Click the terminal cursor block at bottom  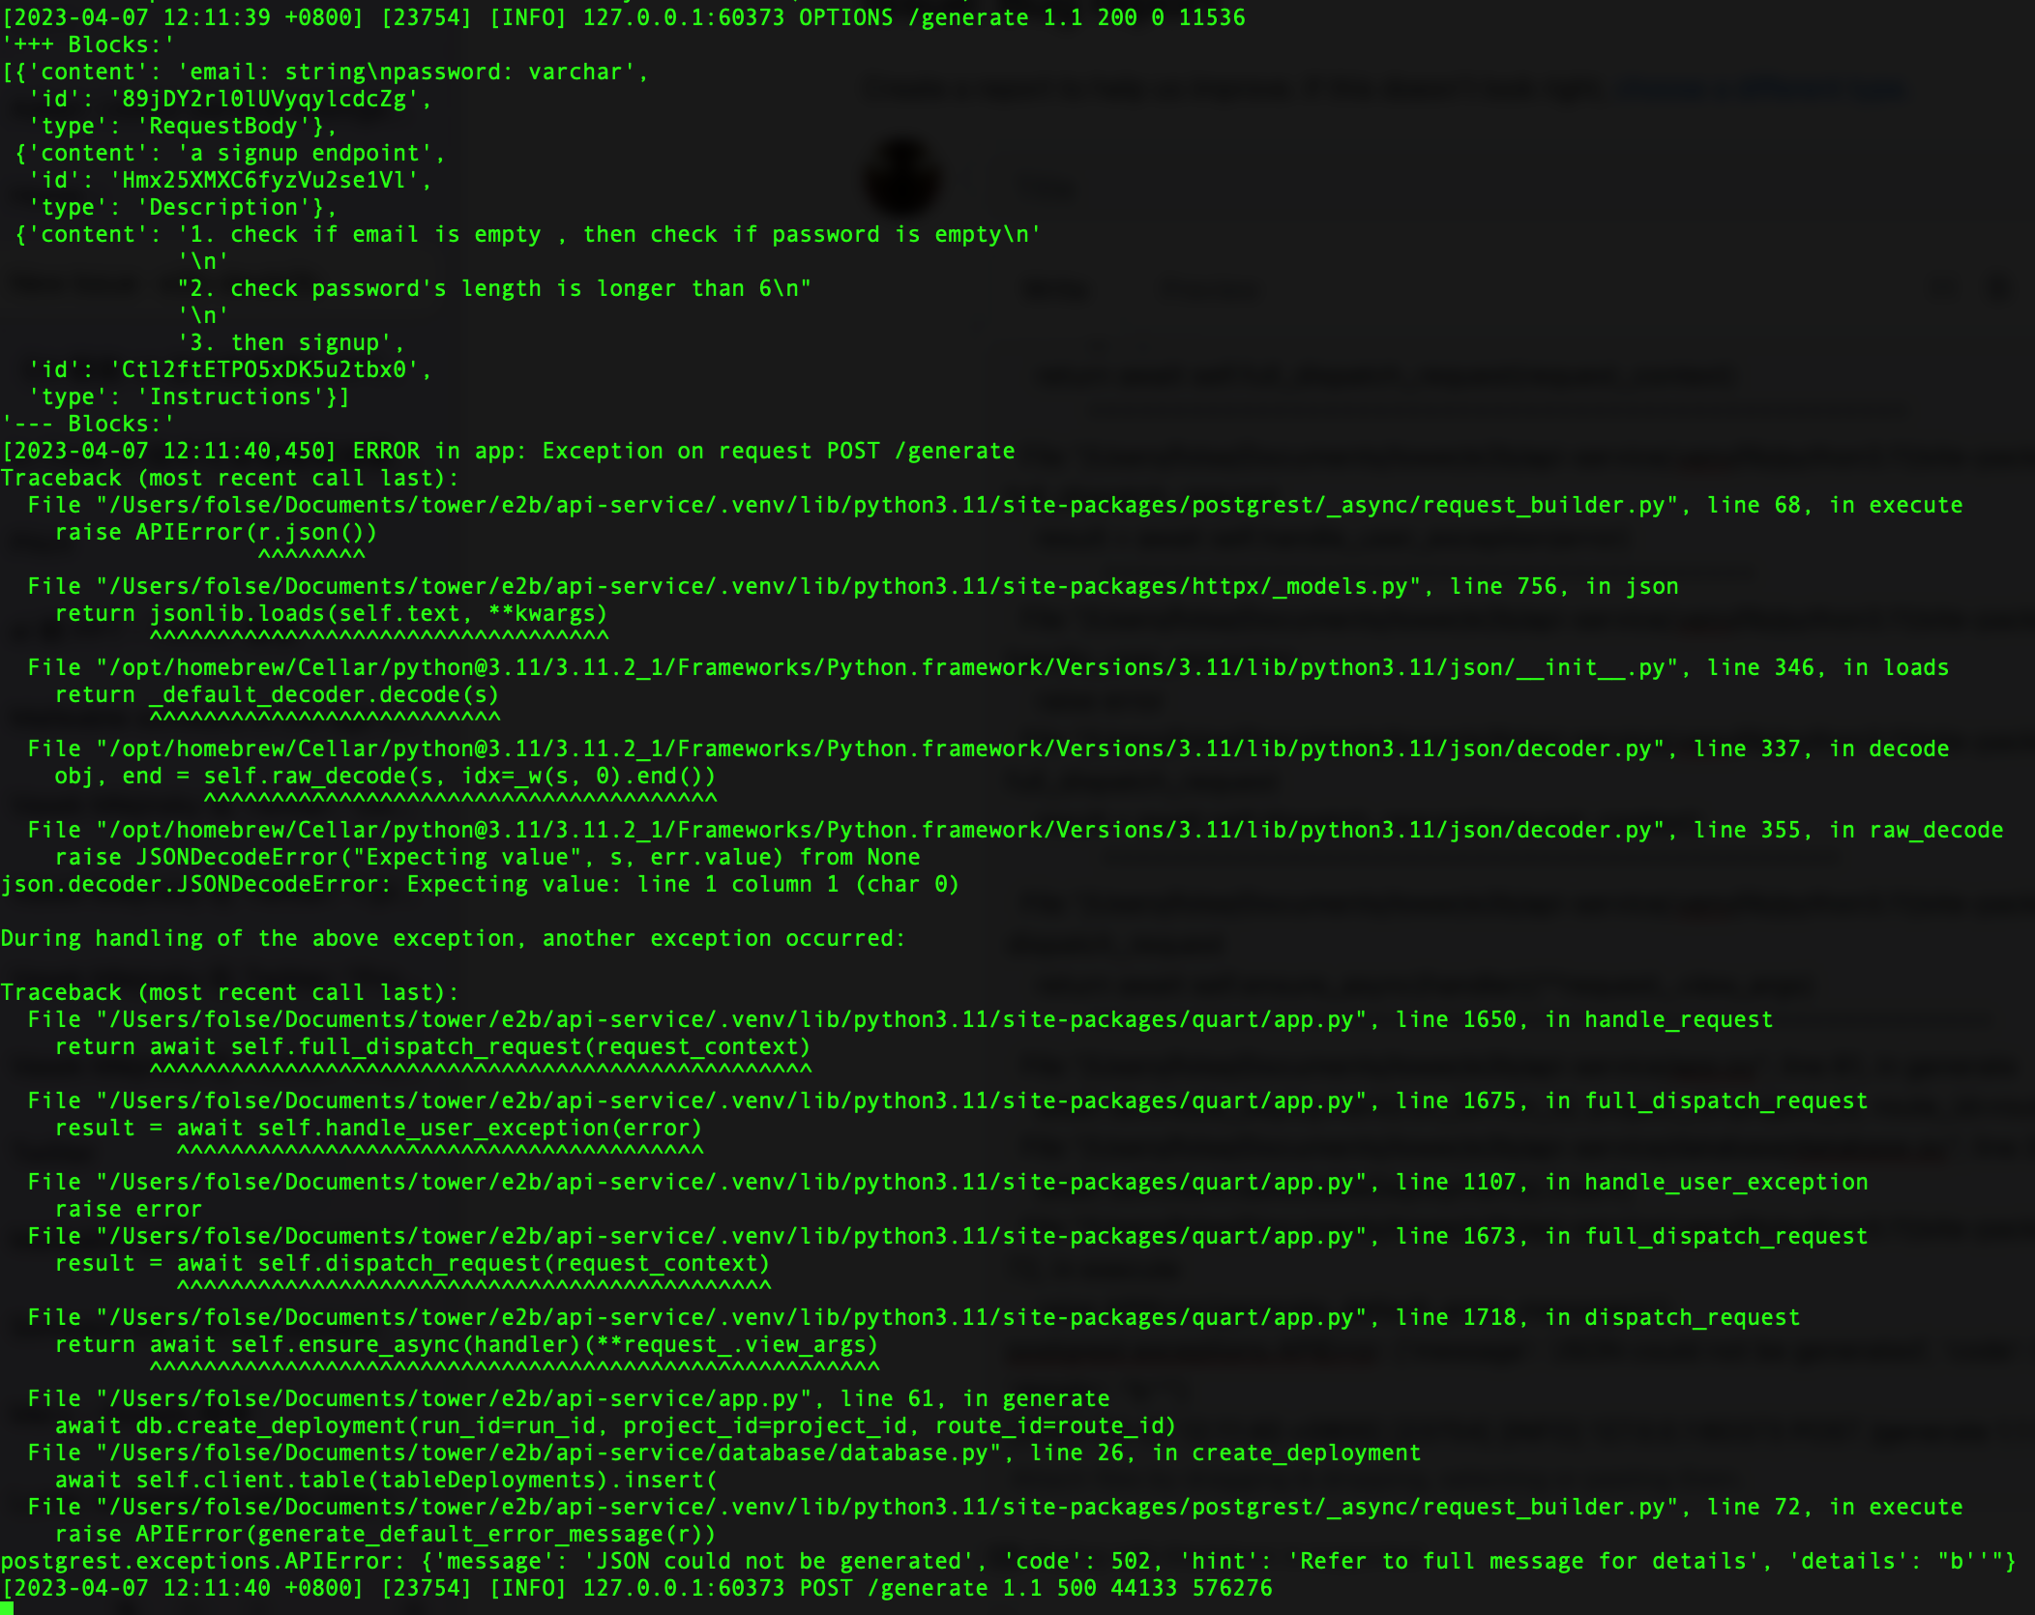(x=7, y=1607)
